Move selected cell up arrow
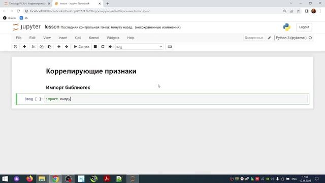This screenshot has height=183, width=325. (x=59, y=47)
